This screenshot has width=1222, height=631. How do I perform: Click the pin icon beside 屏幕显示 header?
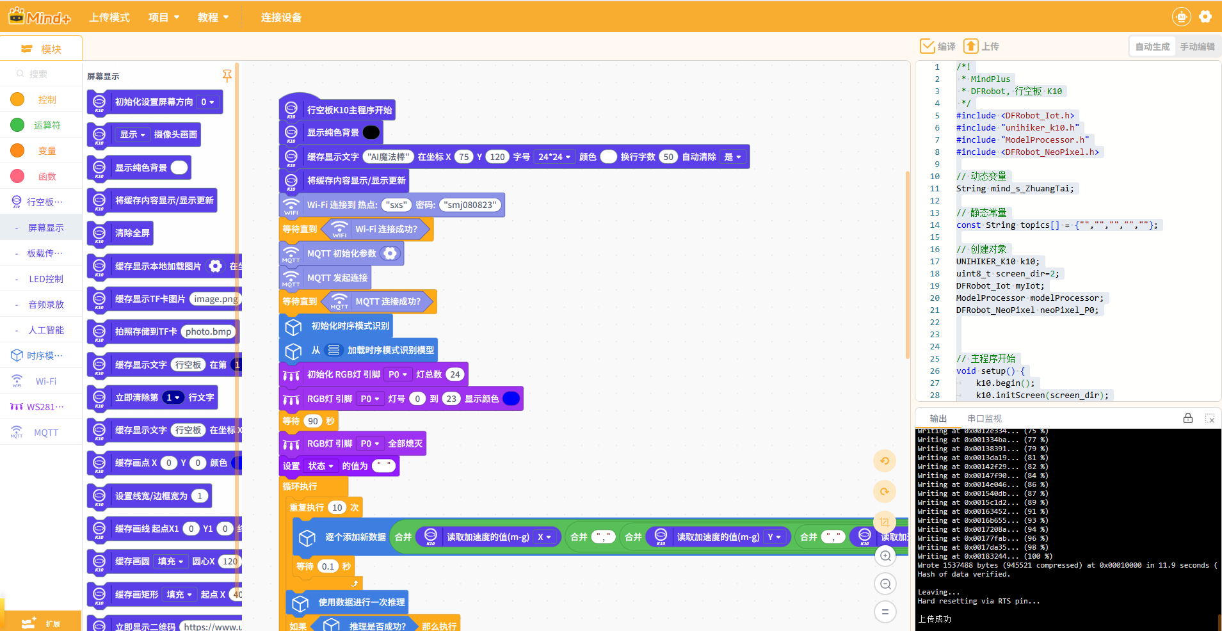click(227, 76)
